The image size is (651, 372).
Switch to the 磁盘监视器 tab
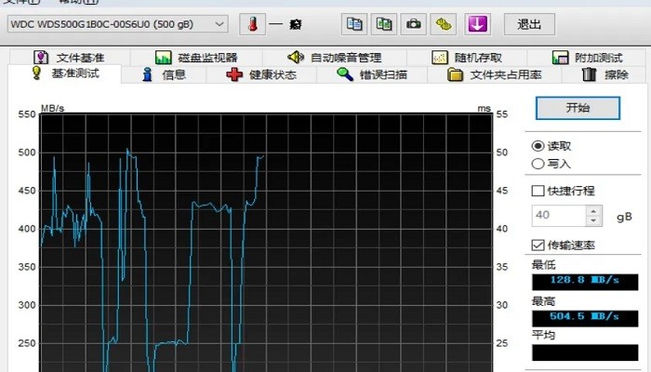[x=196, y=58]
